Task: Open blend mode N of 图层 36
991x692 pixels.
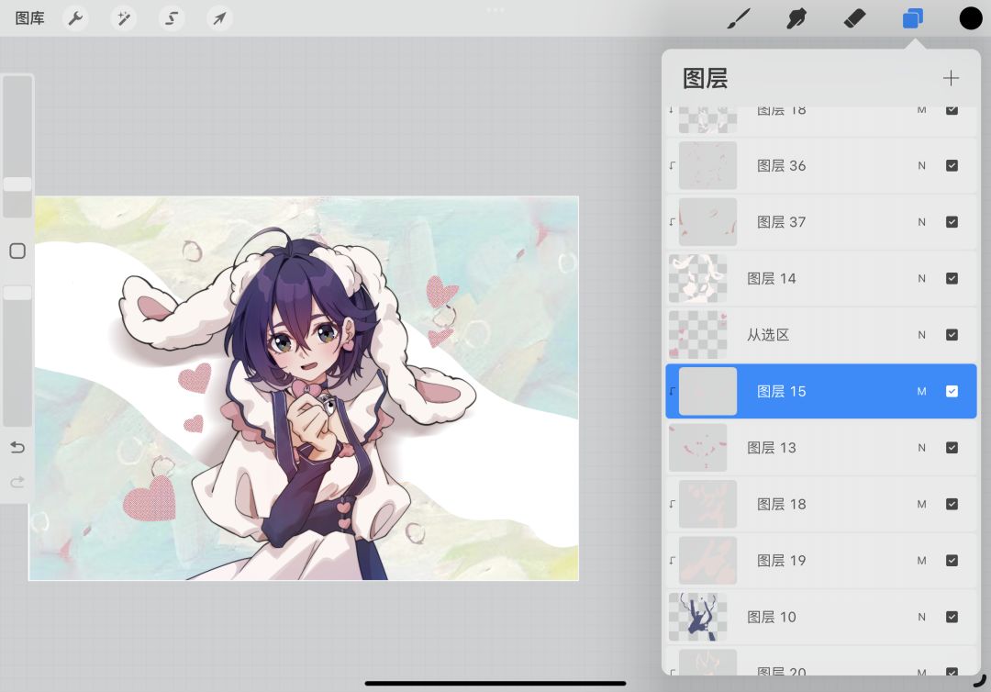Action: pos(921,165)
